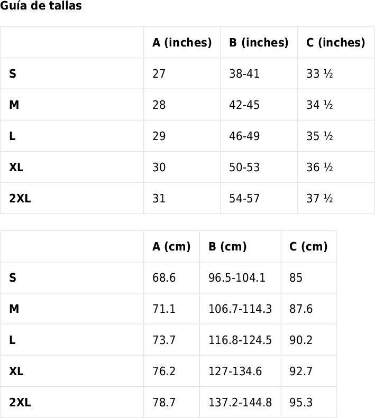Click the 96.5-104.1 value in cm table
The height and width of the screenshot is (418, 375).
237,278
